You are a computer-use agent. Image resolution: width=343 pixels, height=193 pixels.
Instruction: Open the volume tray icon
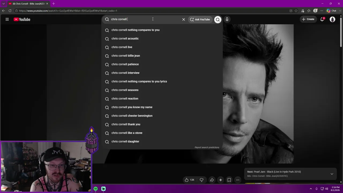click(x=327, y=189)
